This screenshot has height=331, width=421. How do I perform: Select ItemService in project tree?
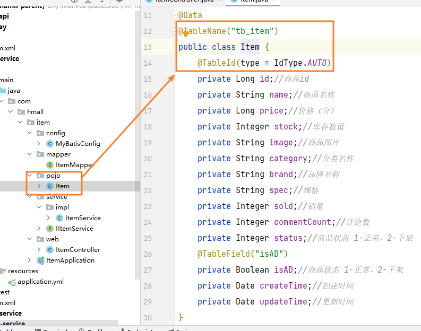[83, 218]
